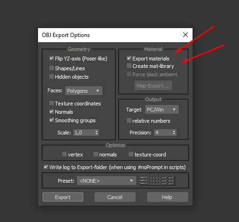The height and width of the screenshot is (222, 239).
Task: Click the Export button
Action: [x=63, y=197]
